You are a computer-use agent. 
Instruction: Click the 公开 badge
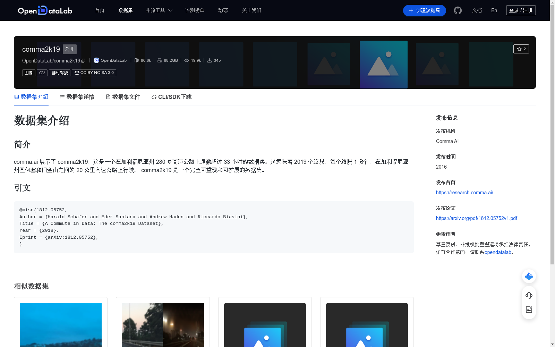70,49
